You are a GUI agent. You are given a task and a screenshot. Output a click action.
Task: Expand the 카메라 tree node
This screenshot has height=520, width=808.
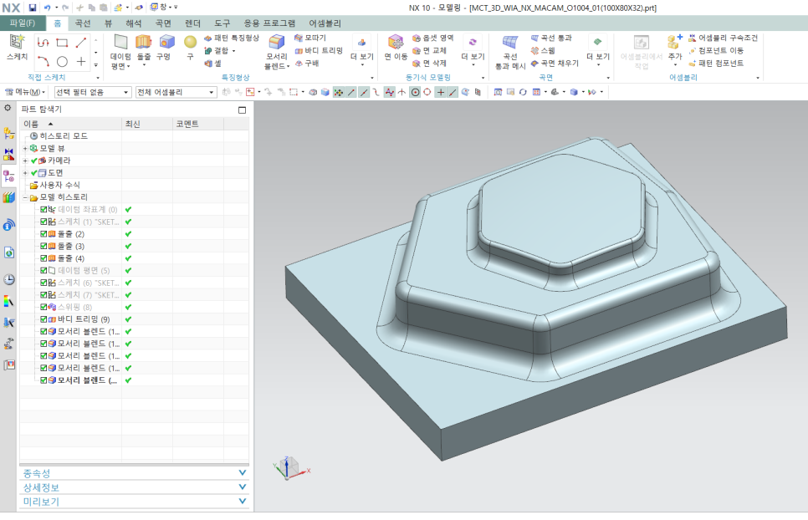tap(25, 161)
